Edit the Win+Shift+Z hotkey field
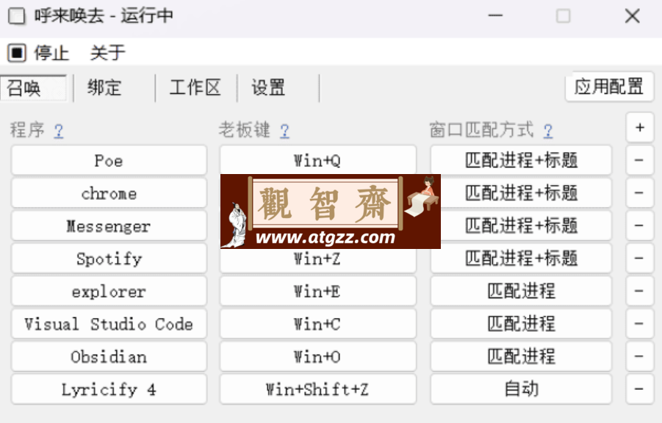 tap(318, 389)
